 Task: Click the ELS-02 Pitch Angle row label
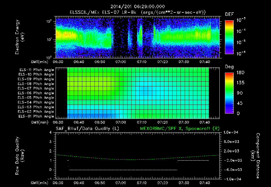point(36,112)
